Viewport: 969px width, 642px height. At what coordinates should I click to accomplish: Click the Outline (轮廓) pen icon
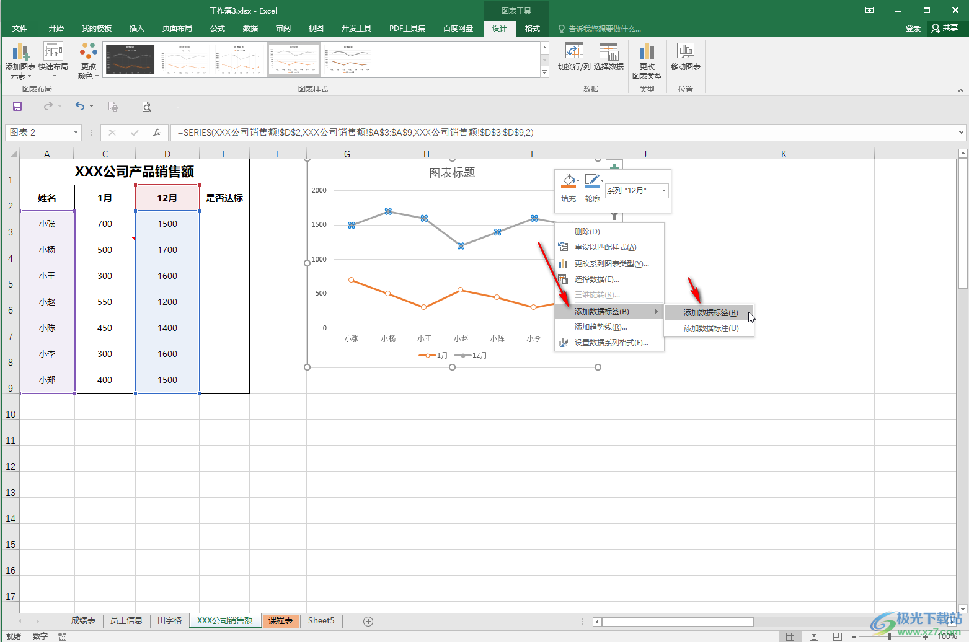(x=592, y=181)
